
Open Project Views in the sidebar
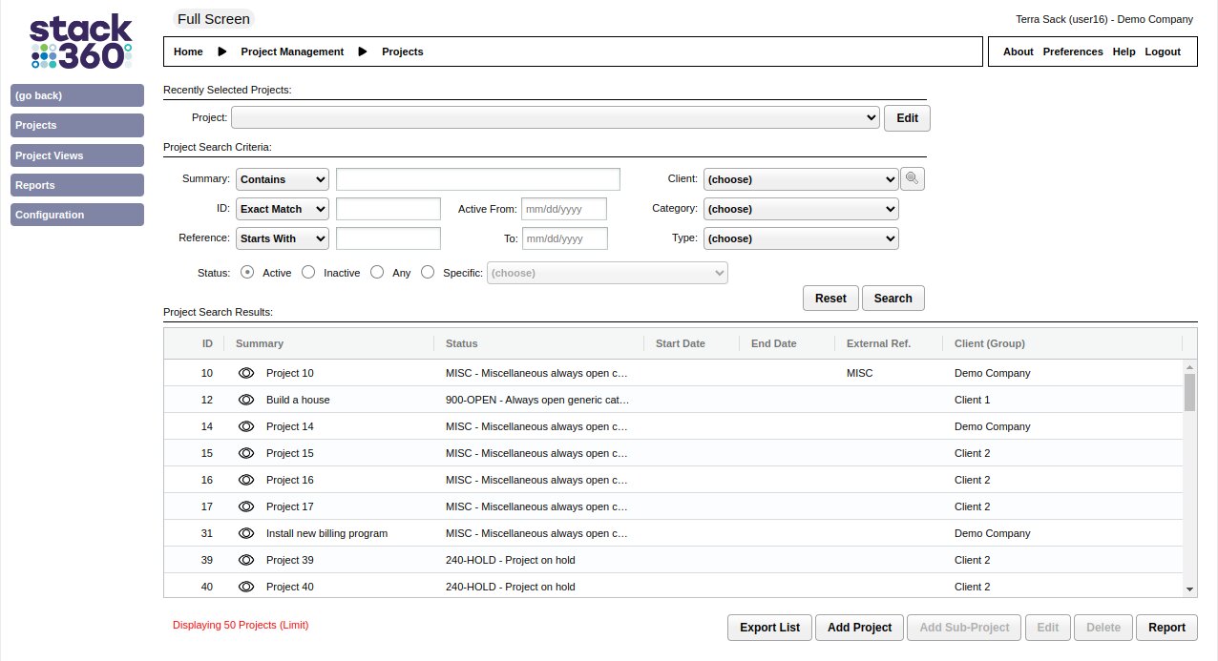click(77, 155)
